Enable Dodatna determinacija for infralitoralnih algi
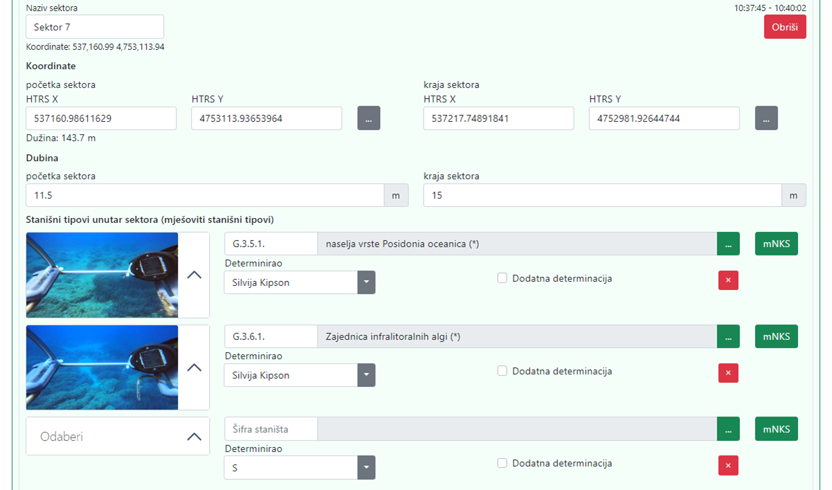 503,371
